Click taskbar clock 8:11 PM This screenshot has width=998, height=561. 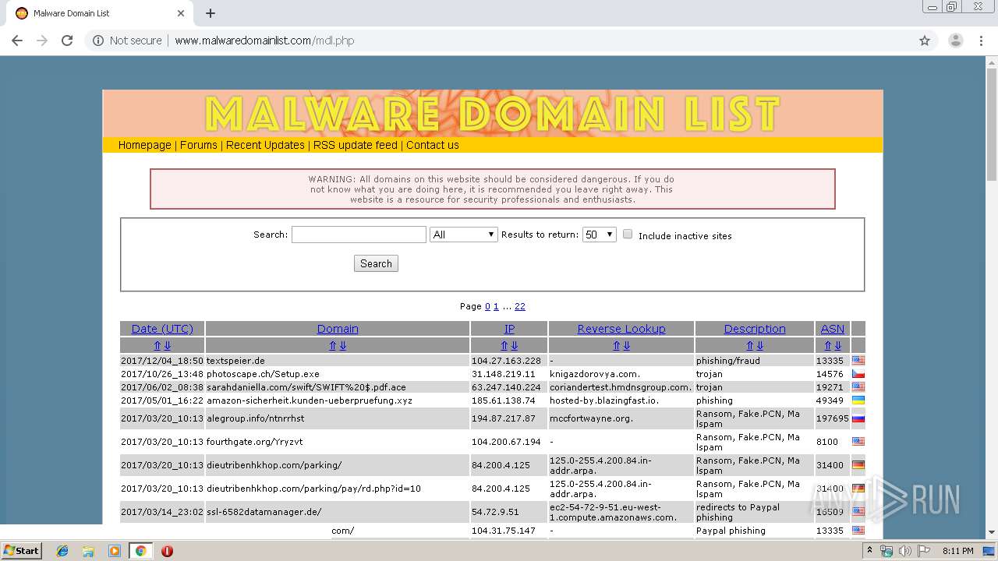pyautogui.click(x=957, y=551)
